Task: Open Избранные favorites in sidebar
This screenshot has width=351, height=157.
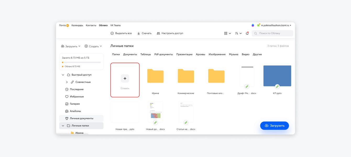Action: tap(76, 97)
